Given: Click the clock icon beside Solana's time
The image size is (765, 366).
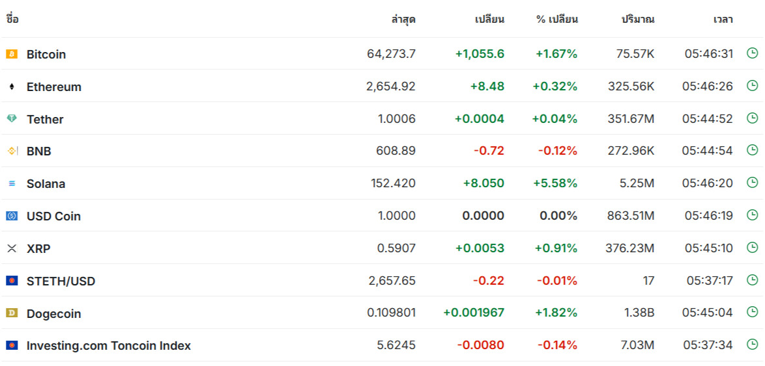Looking at the screenshot, I should pyautogui.click(x=753, y=183).
